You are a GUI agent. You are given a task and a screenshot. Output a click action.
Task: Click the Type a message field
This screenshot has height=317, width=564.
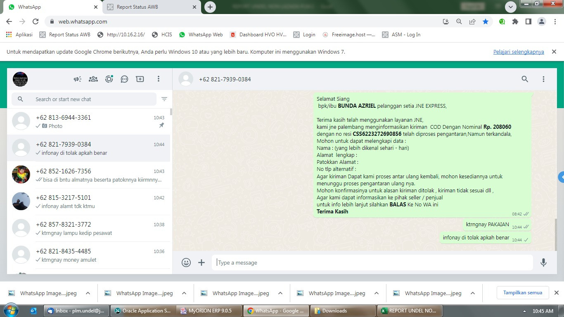pyautogui.click(x=372, y=263)
